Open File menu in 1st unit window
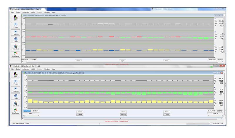 pyautogui.click(x=12, y=12)
